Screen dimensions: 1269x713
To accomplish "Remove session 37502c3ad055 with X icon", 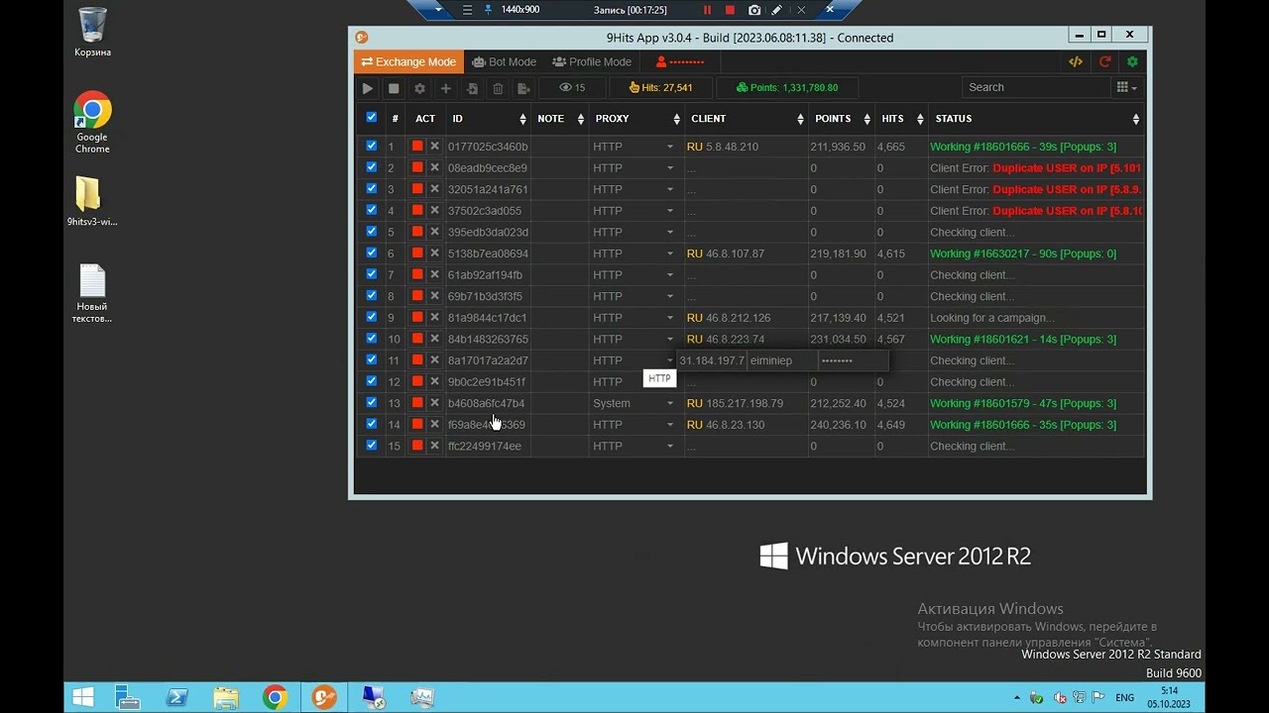I will 434,210.
